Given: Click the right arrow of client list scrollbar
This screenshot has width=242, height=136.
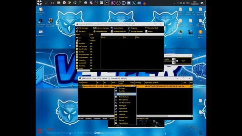Looking at the screenshot, I should click(192, 116).
